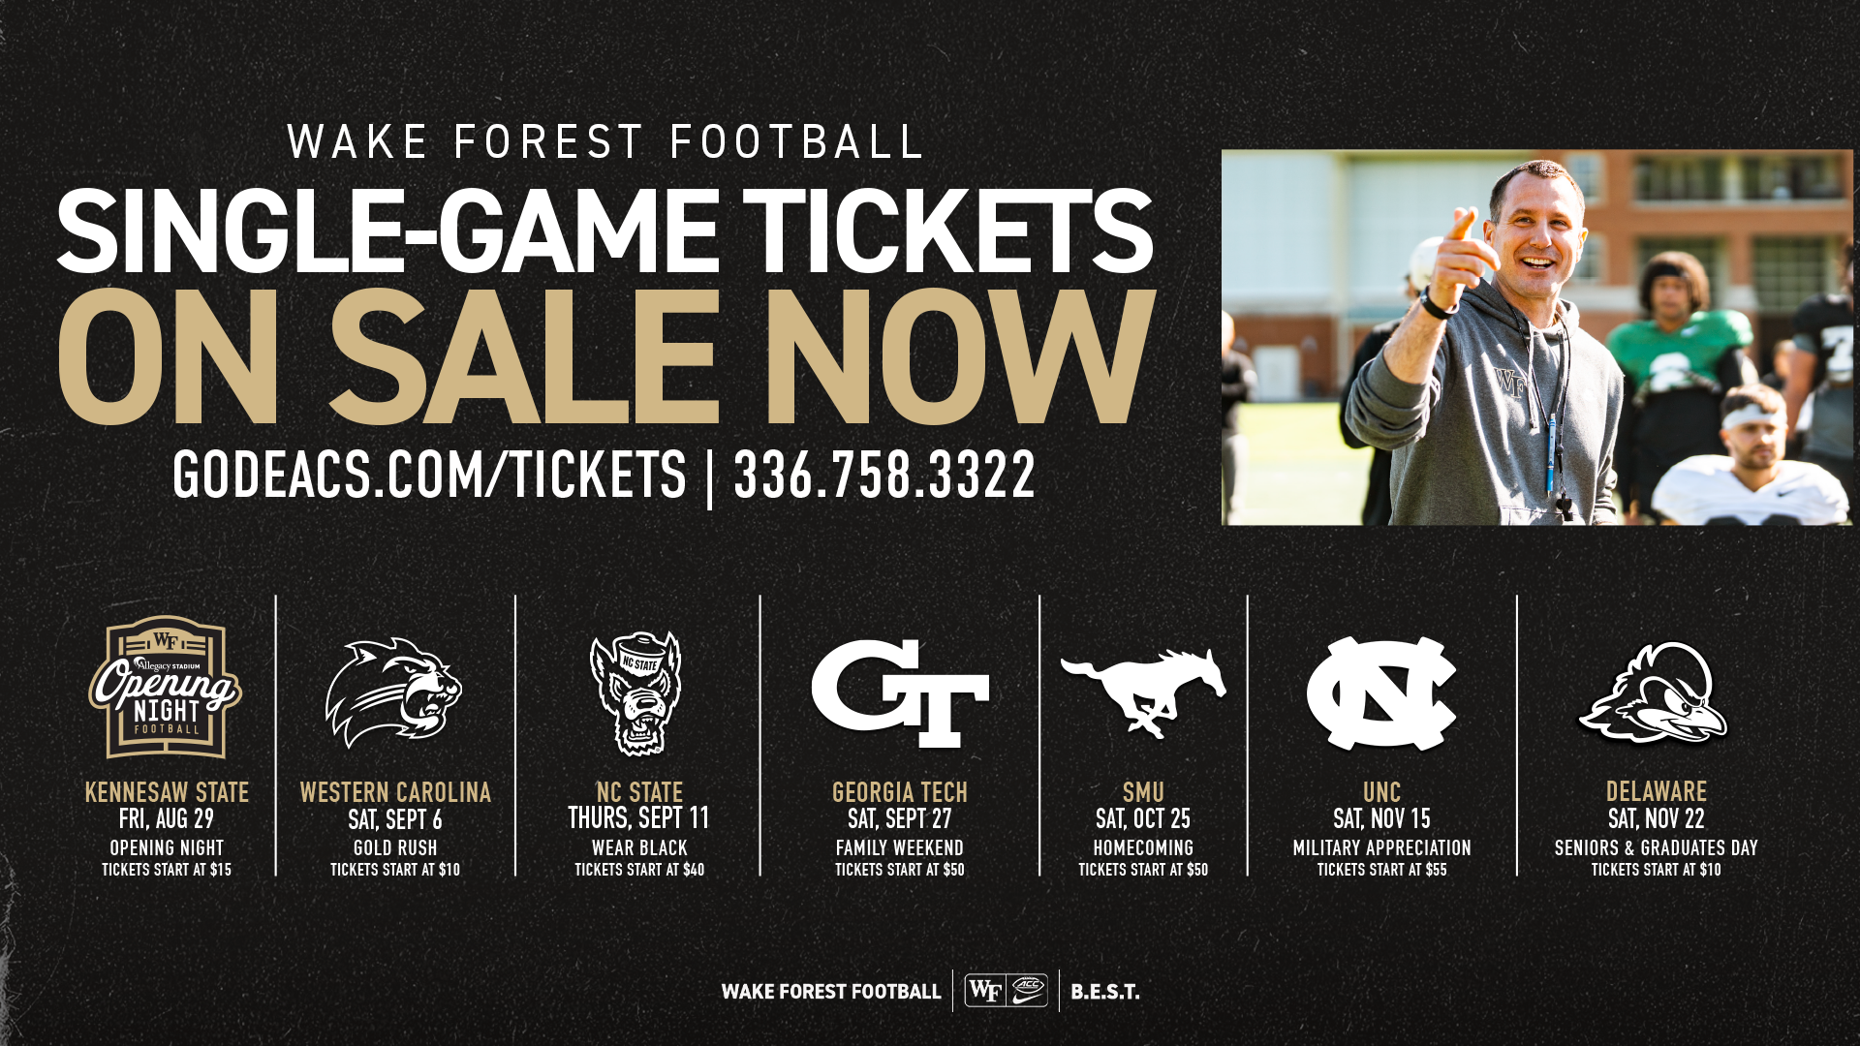Click the Single-Game Tickets headline

(x=605, y=231)
